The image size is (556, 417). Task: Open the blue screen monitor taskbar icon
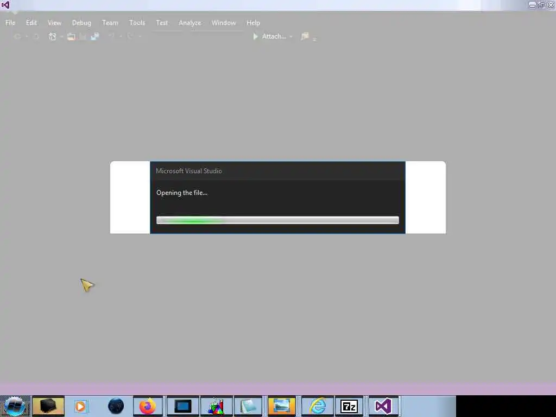tap(182, 406)
